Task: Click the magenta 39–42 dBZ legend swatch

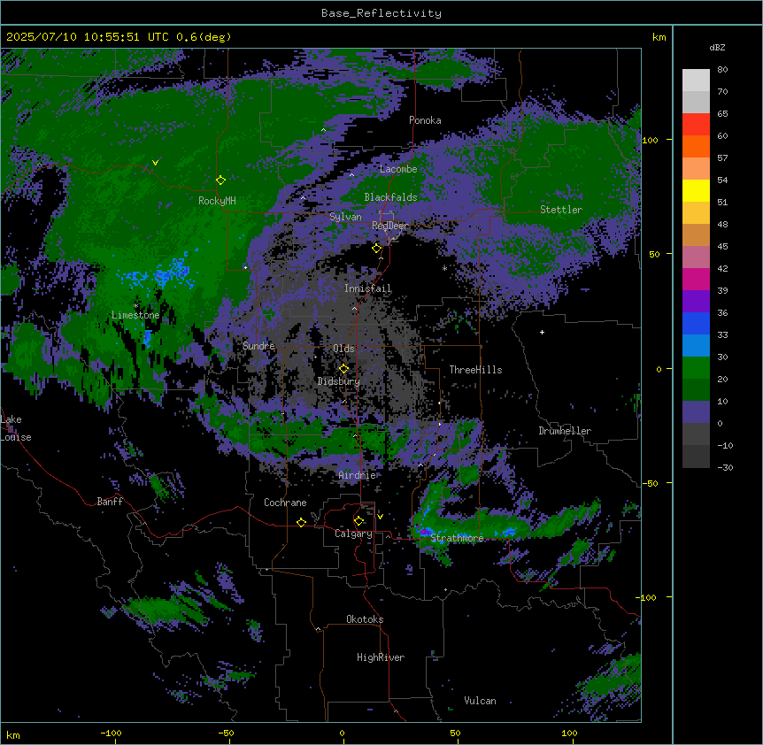Action: 696,279
